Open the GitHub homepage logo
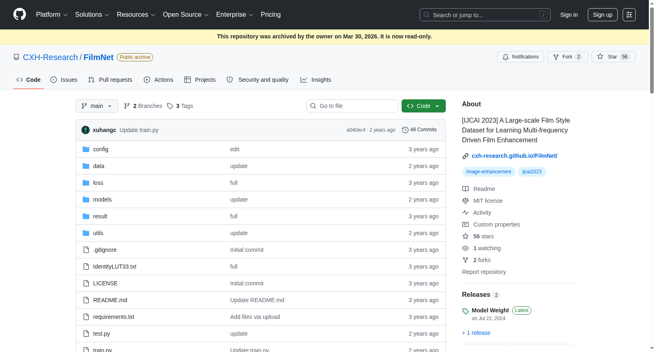 point(20,14)
